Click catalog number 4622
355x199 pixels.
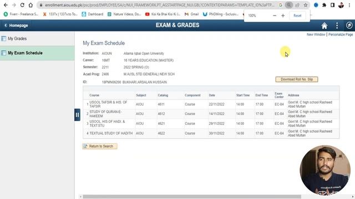pyautogui.click(x=161, y=133)
